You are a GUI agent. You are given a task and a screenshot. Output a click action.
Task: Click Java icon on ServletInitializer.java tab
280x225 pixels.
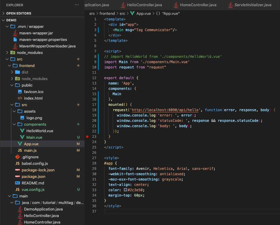[230, 5]
